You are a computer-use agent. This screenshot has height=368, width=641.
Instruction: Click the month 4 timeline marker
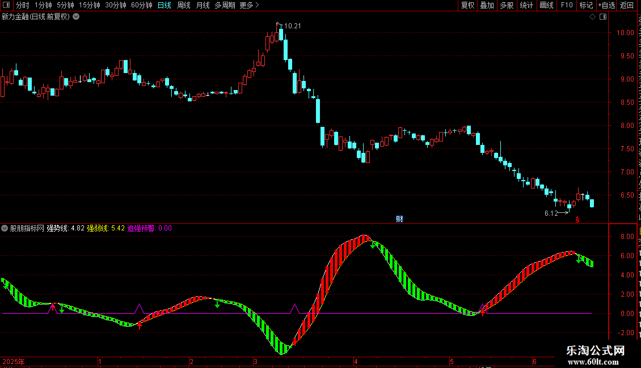356,361
